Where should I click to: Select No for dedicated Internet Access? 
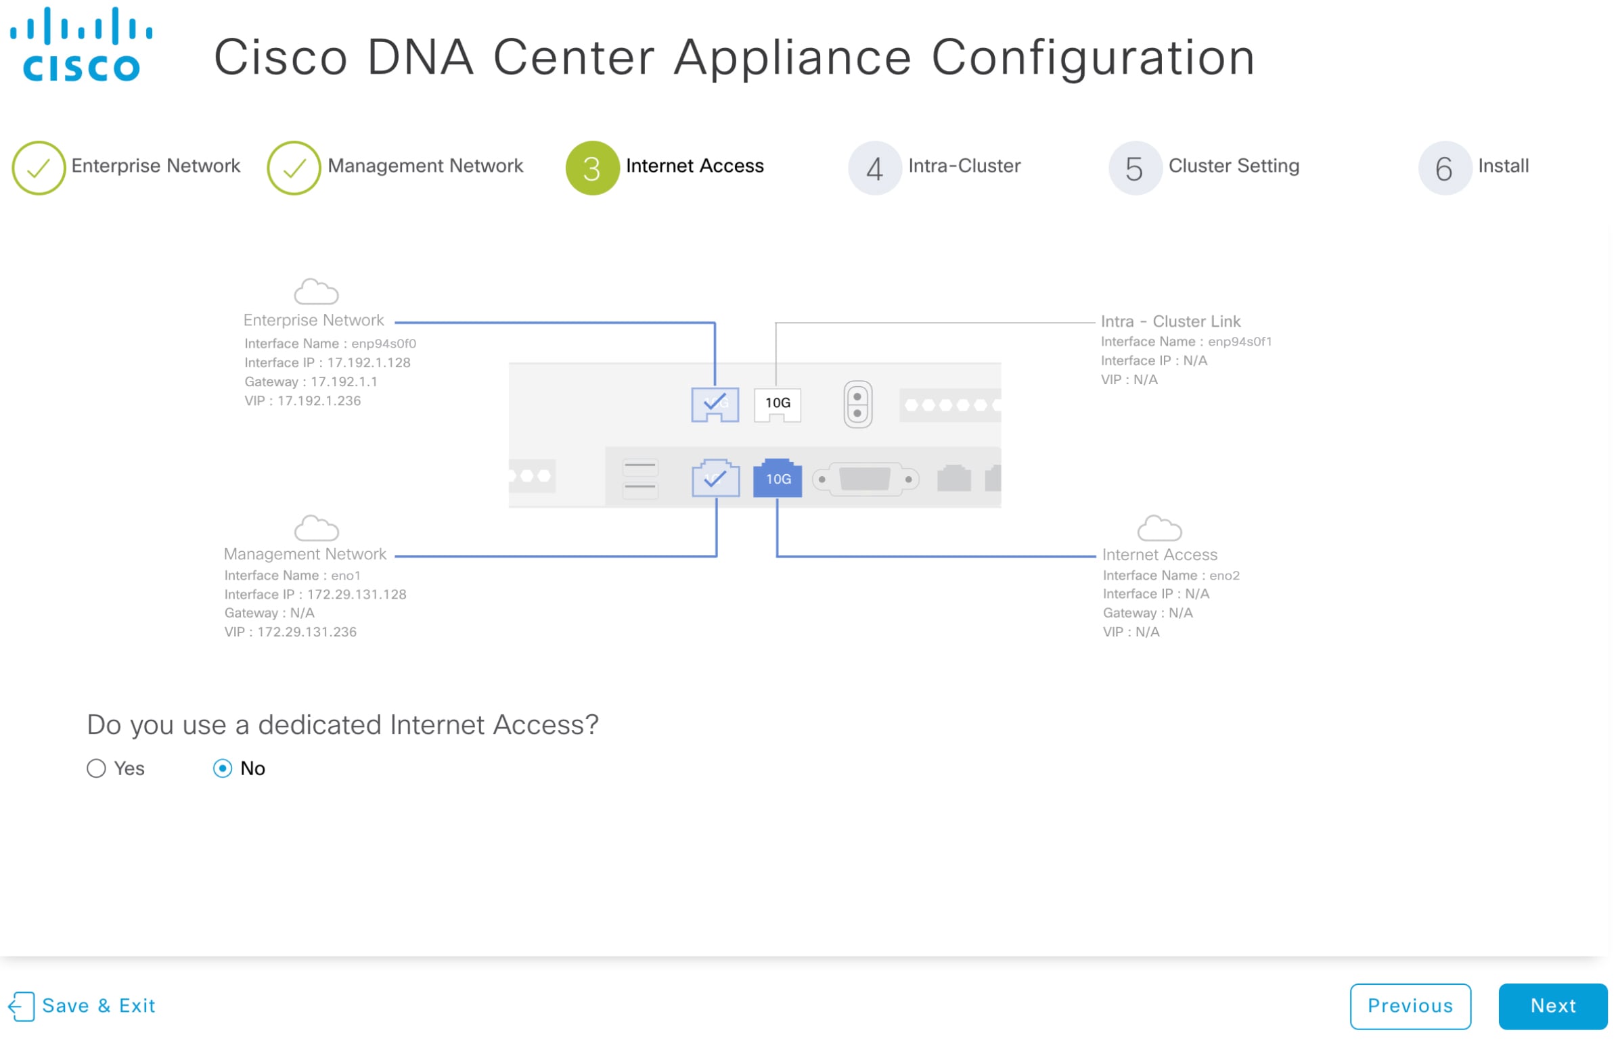tap(222, 768)
